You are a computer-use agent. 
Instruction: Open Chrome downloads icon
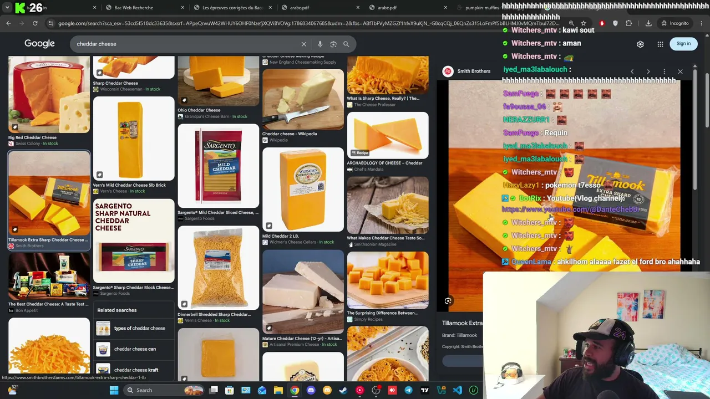[x=648, y=23]
